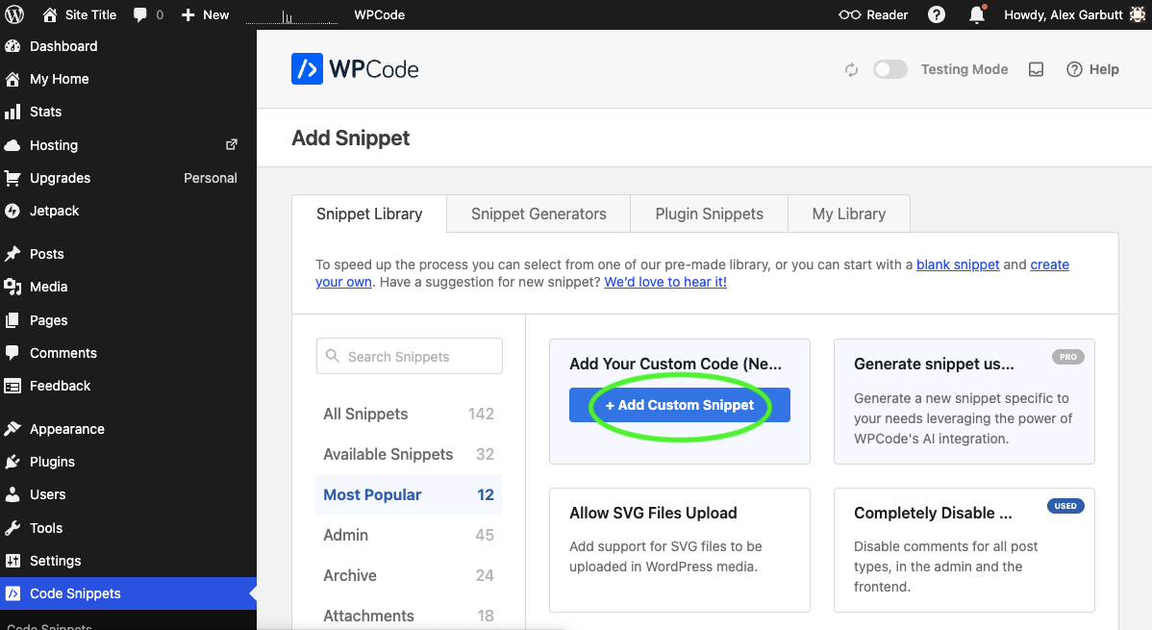Open the Generate snippet using AI card

[964, 401]
